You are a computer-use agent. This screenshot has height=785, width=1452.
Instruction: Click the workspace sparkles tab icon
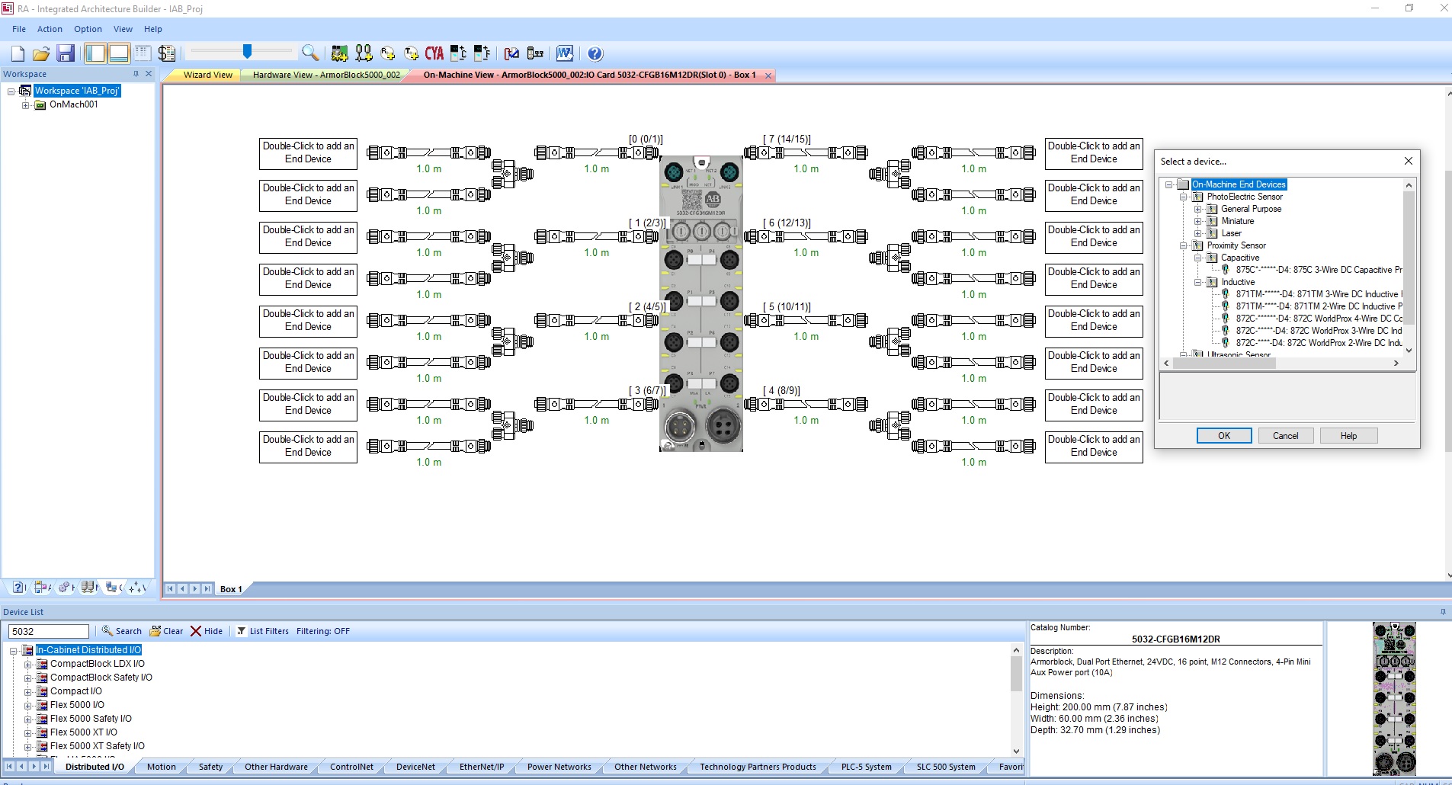click(137, 587)
